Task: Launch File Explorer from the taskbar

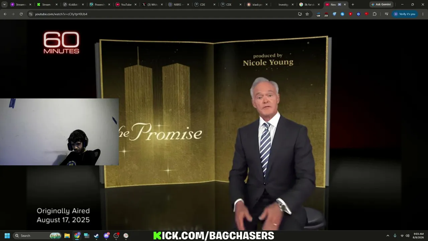Action: 67,236
